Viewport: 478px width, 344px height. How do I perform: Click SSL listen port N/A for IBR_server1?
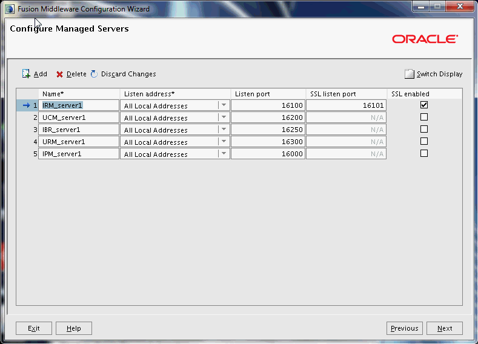(x=347, y=130)
